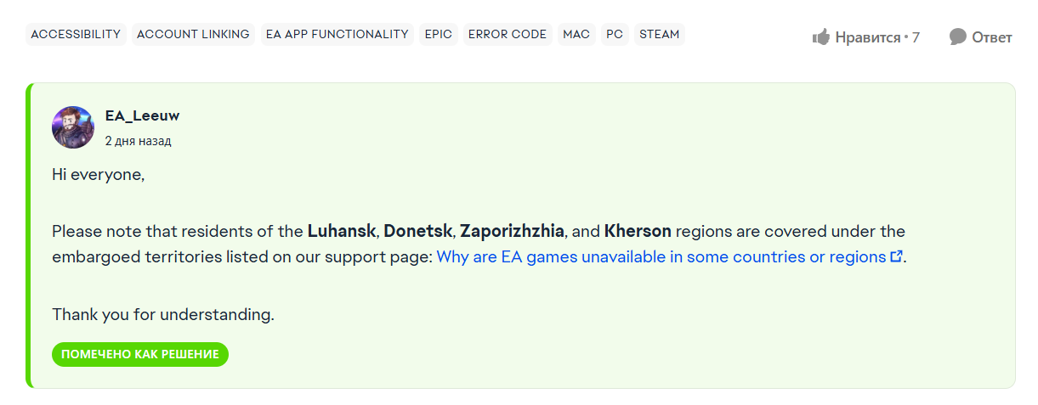Viewport: 1038px width, 405px height.
Task: Click the Ответ reply button
Action: pos(991,37)
